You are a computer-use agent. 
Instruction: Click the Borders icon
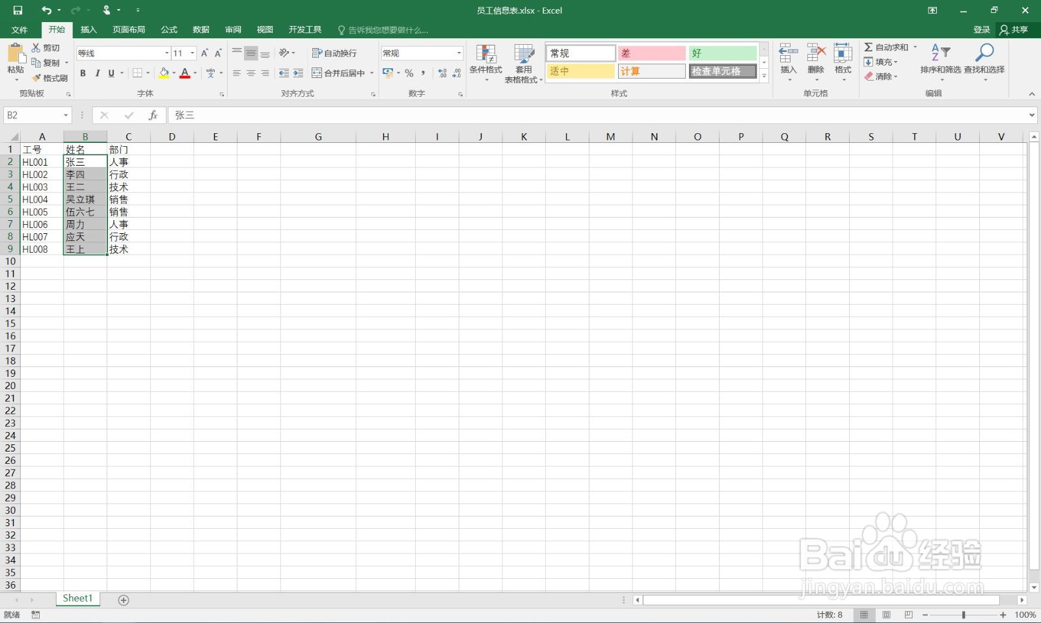137,73
